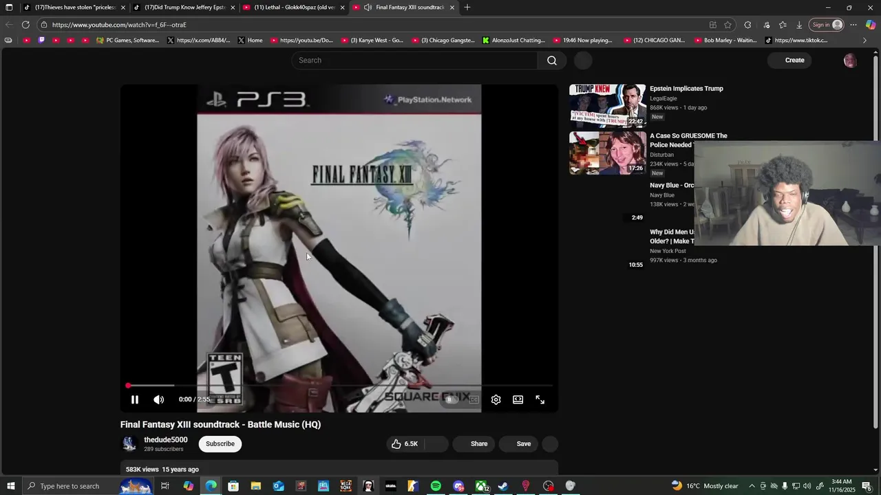881x495 pixels.
Task: Click the taskbar search box
Action: pos(88,486)
